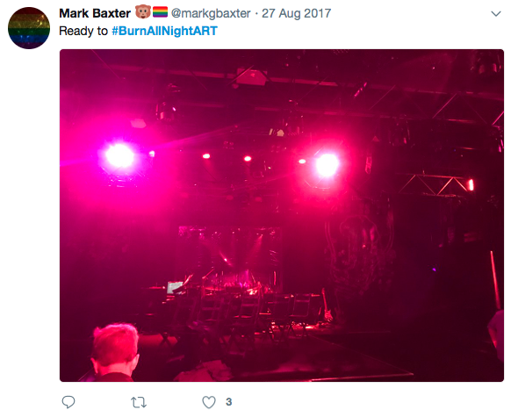Image resolution: width=511 pixels, height=417 pixels.
Task: Click the audience member's head in photo
Action: (115, 350)
